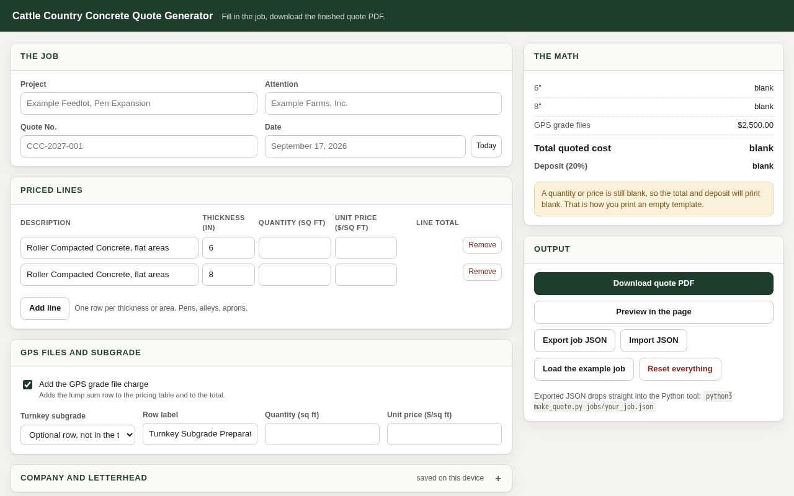
Task: Edit the description of the 8 inch line
Action: 109,275
